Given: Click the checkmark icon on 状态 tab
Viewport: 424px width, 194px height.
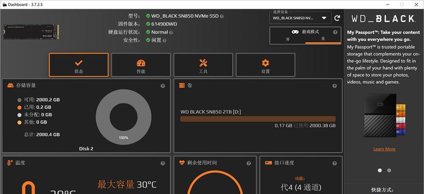Looking at the screenshot, I should (79, 63).
